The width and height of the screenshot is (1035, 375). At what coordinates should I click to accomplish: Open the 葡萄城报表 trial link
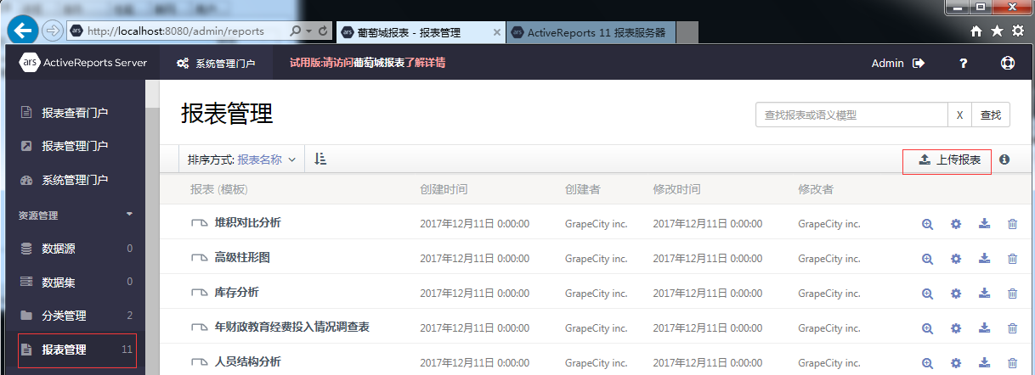pos(379,63)
